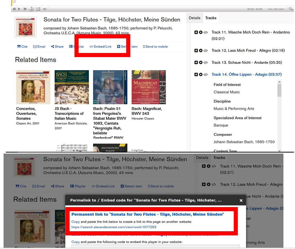Screen dimensions: 295x249
Task: Click Send to mobile in upper page
Action: pyautogui.click(x=155, y=47)
